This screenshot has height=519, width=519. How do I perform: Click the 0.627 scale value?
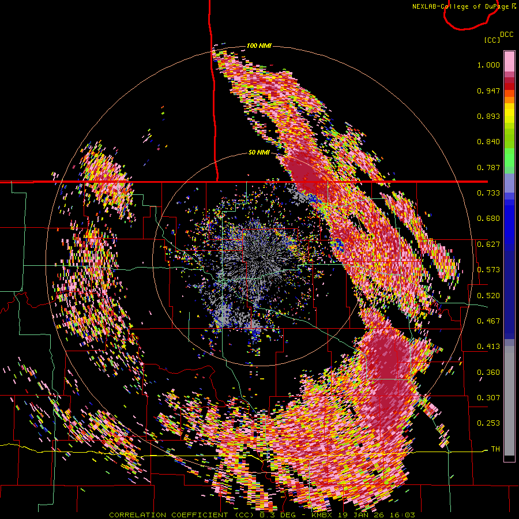[x=488, y=245]
